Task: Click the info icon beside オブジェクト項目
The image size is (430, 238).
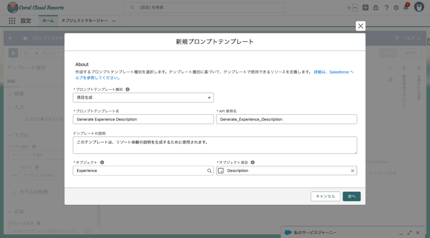Action: (x=253, y=163)
